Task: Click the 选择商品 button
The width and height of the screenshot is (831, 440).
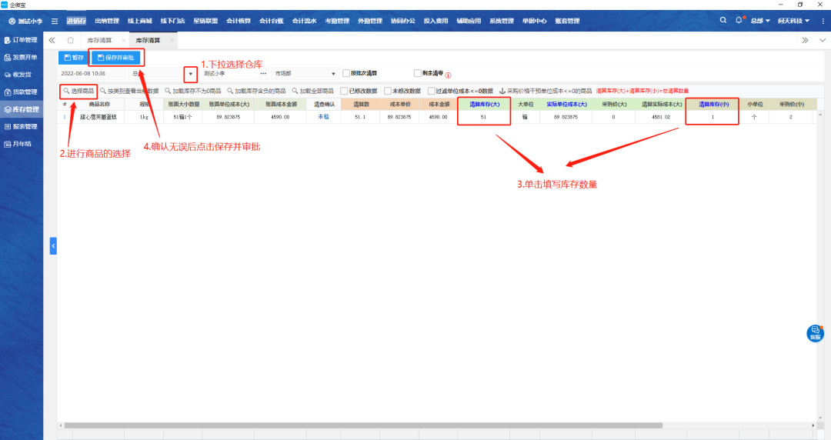Action: click(x=78, y=91)
